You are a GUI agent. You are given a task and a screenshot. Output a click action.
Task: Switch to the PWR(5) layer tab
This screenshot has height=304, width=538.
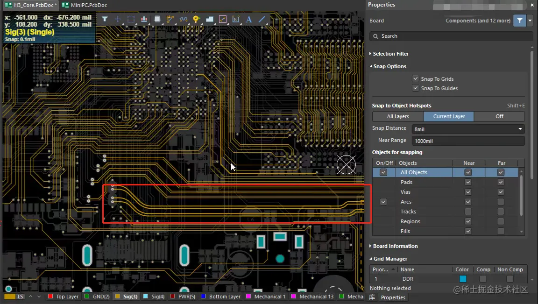pos(183,297)
